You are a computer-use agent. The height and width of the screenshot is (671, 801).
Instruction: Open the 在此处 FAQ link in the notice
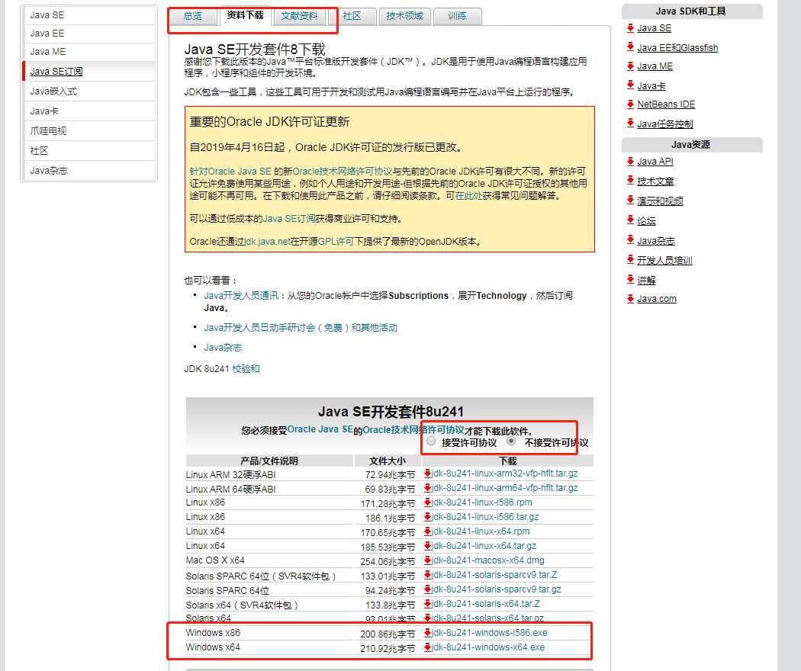point(468,196)
